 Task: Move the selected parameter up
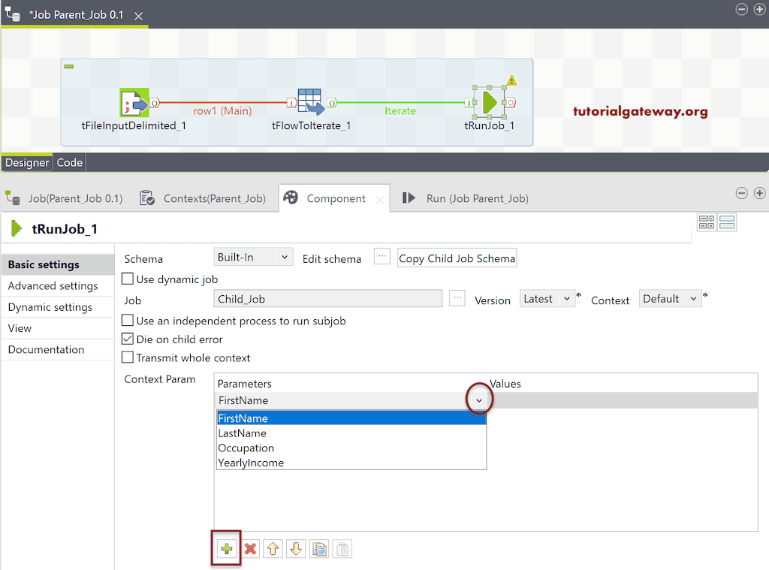pos(273,549)
